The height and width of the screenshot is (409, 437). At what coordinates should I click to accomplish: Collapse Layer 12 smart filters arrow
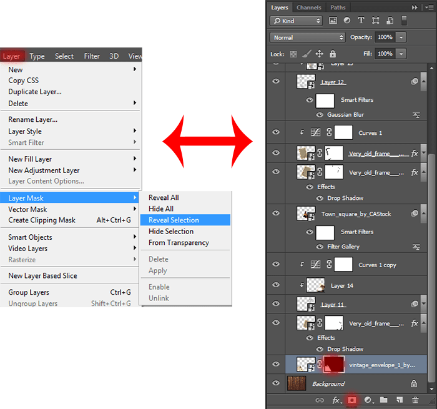click(x=424, y=81)
